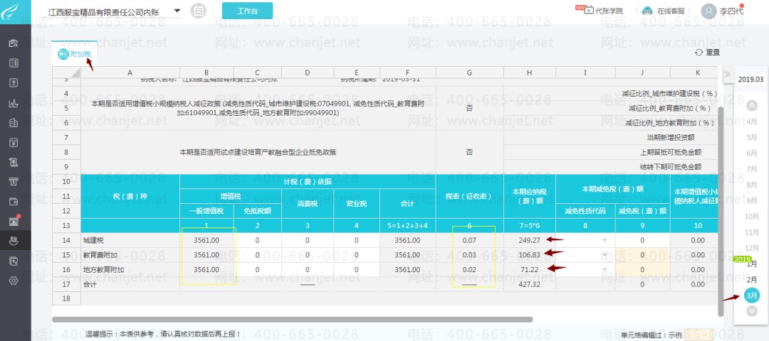
Task: Expand the company name dropdown arrow
Action: tap(177, 10)
